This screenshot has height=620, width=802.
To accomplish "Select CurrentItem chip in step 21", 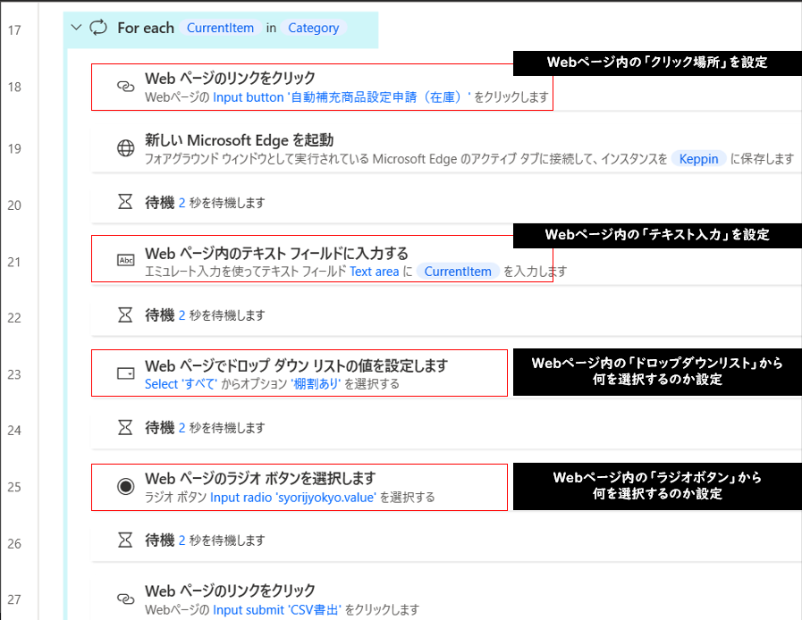I will point(457,272).
